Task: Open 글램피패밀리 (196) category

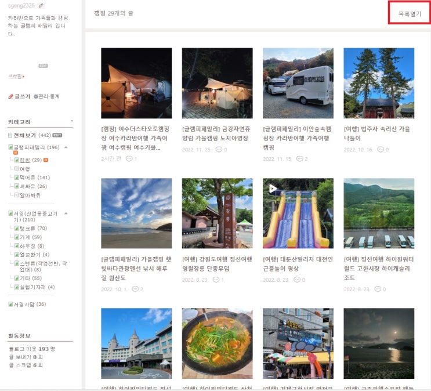Action: 34,147
